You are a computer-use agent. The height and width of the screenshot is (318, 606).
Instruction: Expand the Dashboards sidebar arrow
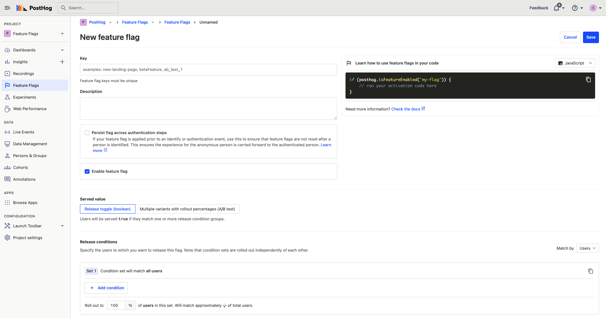tap(62, 50)
